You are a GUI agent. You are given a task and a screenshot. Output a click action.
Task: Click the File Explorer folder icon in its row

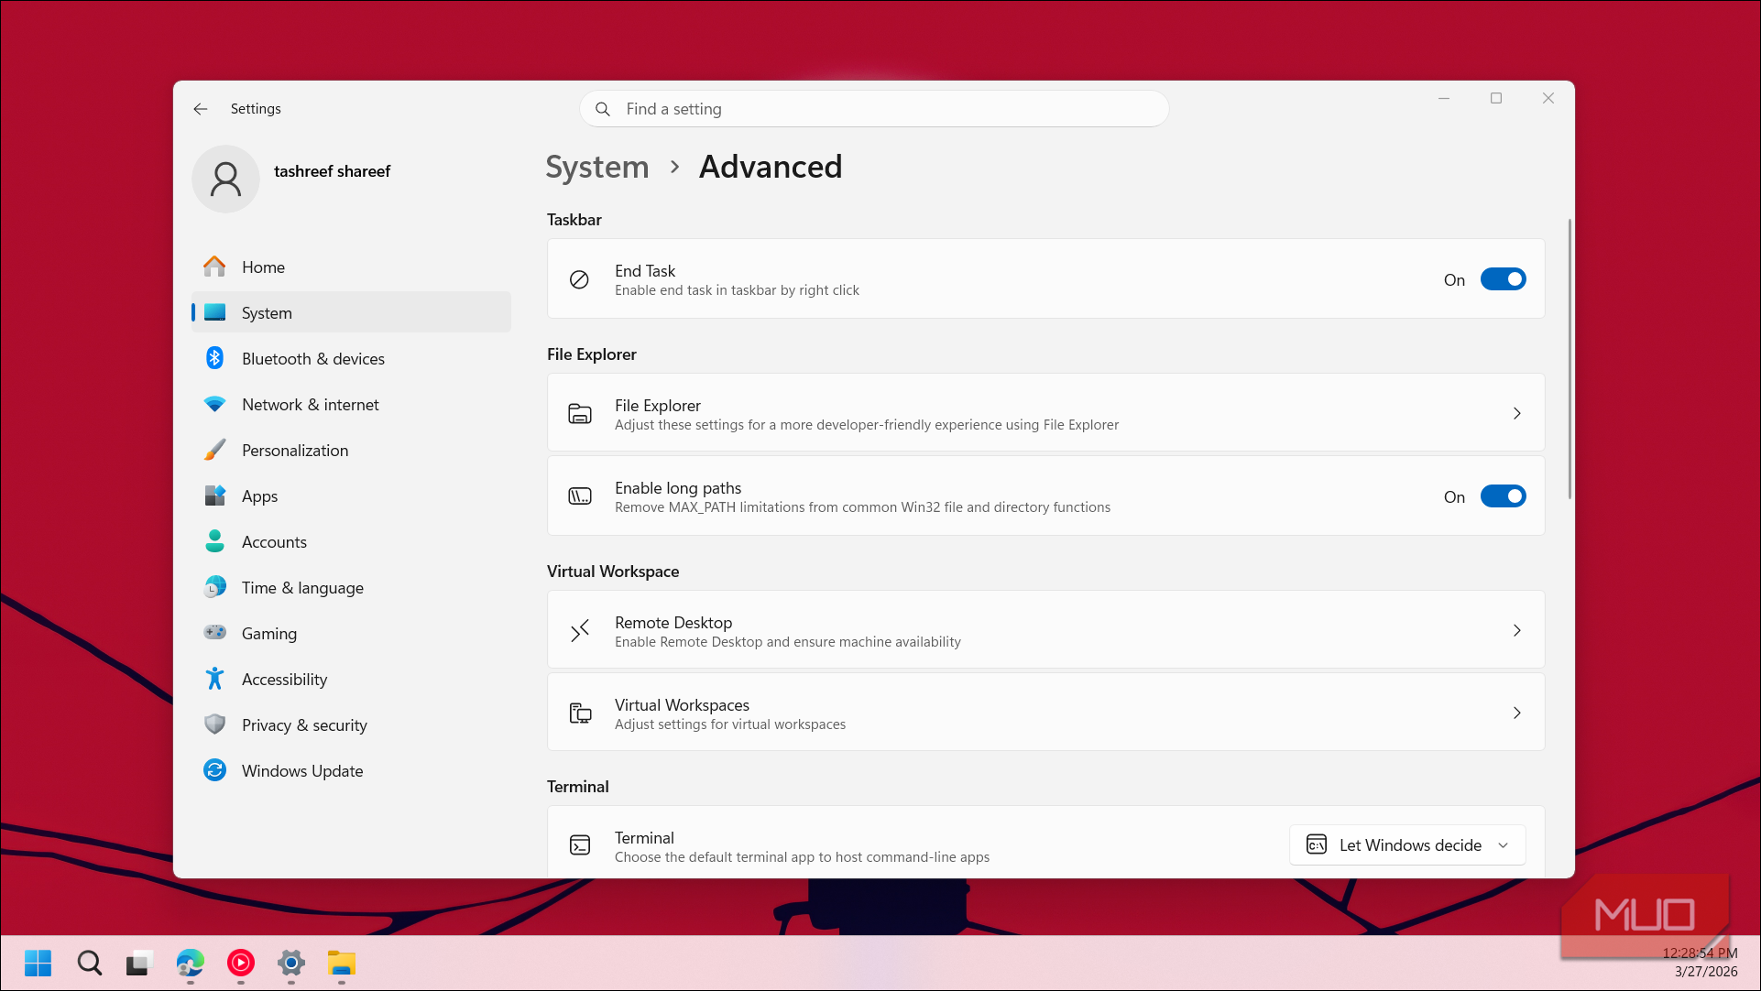coord(580,414)
